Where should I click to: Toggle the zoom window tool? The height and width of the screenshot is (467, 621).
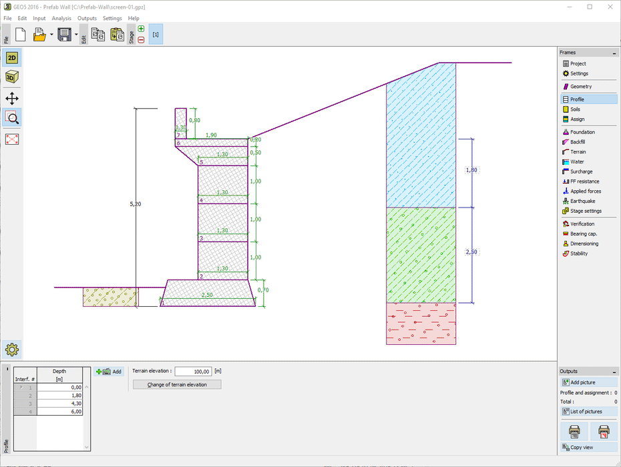tap(12, 118)
